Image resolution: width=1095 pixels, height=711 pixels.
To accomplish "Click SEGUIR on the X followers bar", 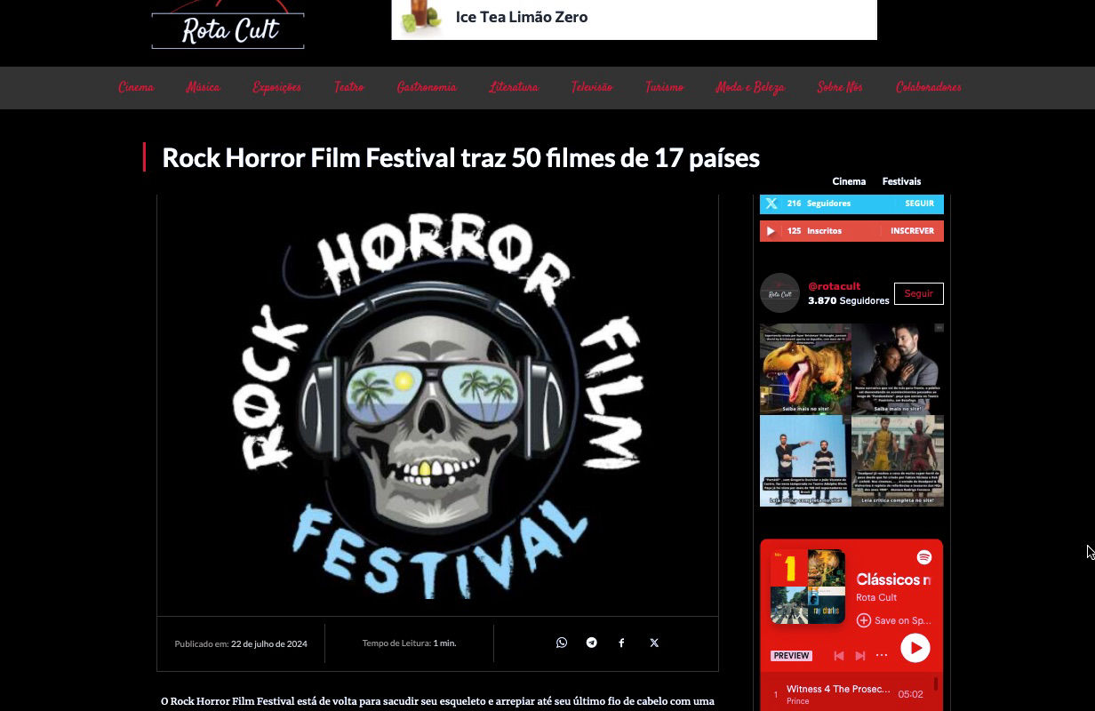I will point(919,204).
